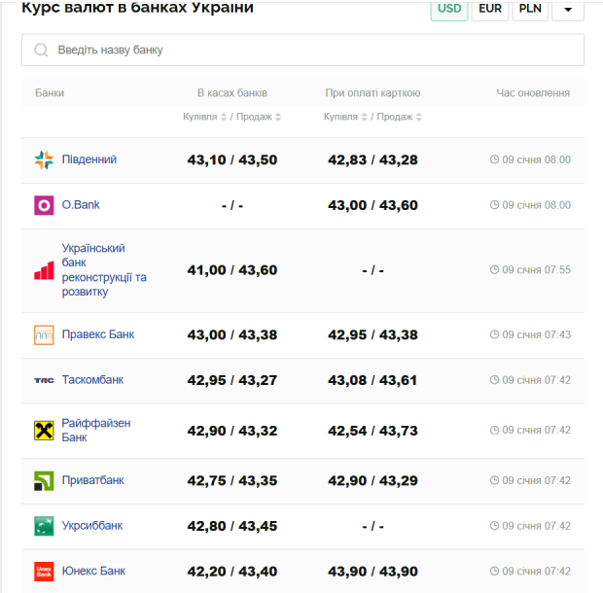Click the Південний bank logo icon
603x593 pixels.
point(44,159)
